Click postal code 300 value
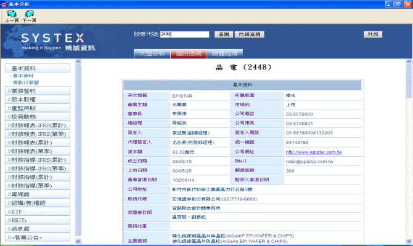The width and height of the screenshot is (413, 246). 290,171
